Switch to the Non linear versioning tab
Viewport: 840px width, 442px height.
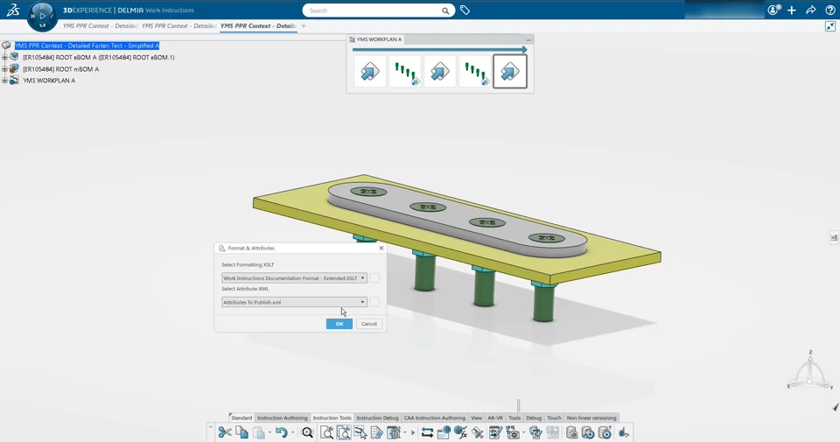click(591, 417)
